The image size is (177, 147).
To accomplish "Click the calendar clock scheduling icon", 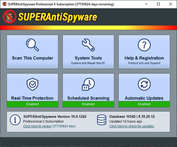I will (88, 84).
